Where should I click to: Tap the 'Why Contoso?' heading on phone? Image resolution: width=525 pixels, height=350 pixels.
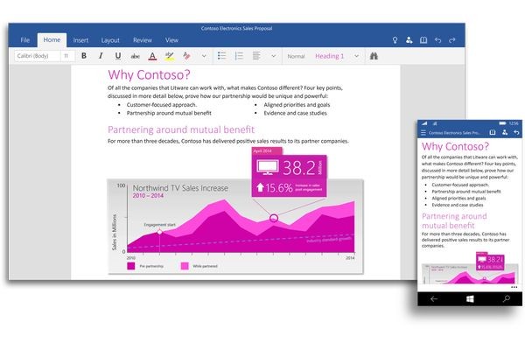click(x=455, y=146)
